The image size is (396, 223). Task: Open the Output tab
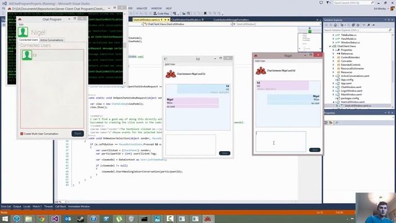click(17, 206)
